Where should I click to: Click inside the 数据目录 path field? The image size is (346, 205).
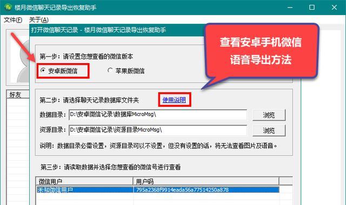point(158,114)
